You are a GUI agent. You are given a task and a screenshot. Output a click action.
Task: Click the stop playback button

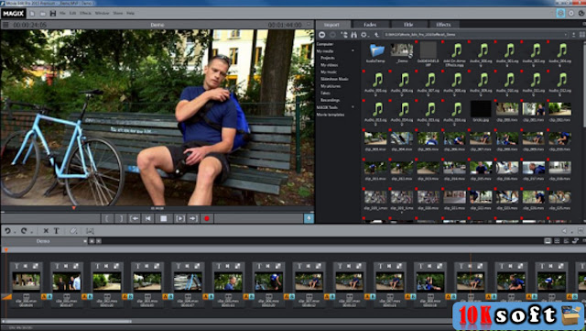(164, 218)
